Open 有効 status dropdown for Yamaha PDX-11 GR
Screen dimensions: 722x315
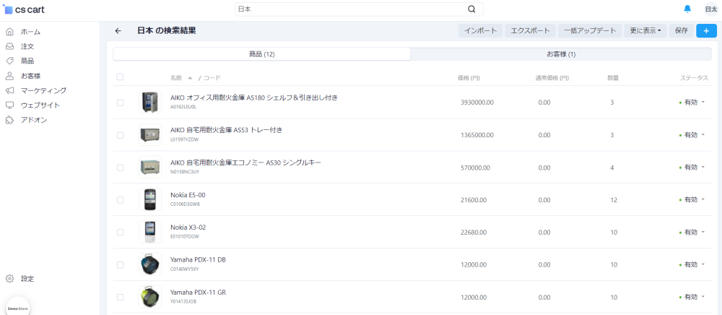click(x=692, y=297)
